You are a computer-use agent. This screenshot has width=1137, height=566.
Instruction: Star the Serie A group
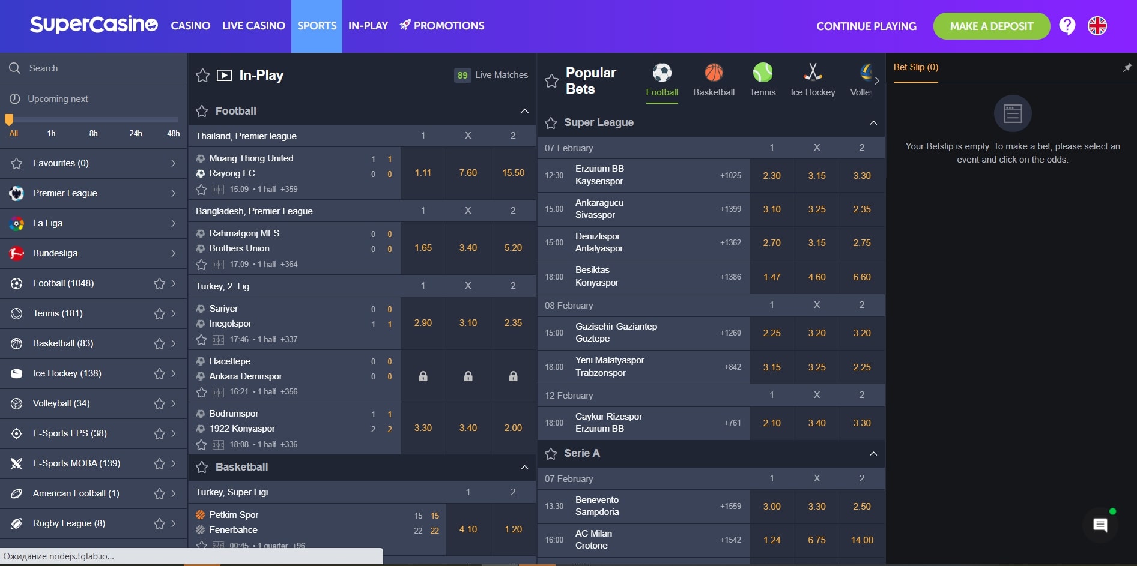click(551, 454)
